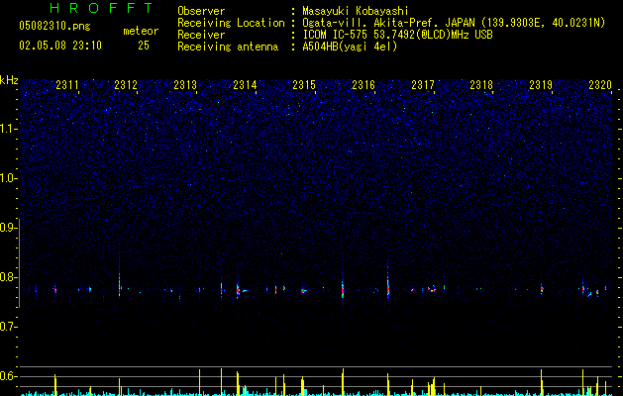The width and height of the screenshot is (623, 396).
Task: Click the HROFFT title text
Action: coord(101,8)
